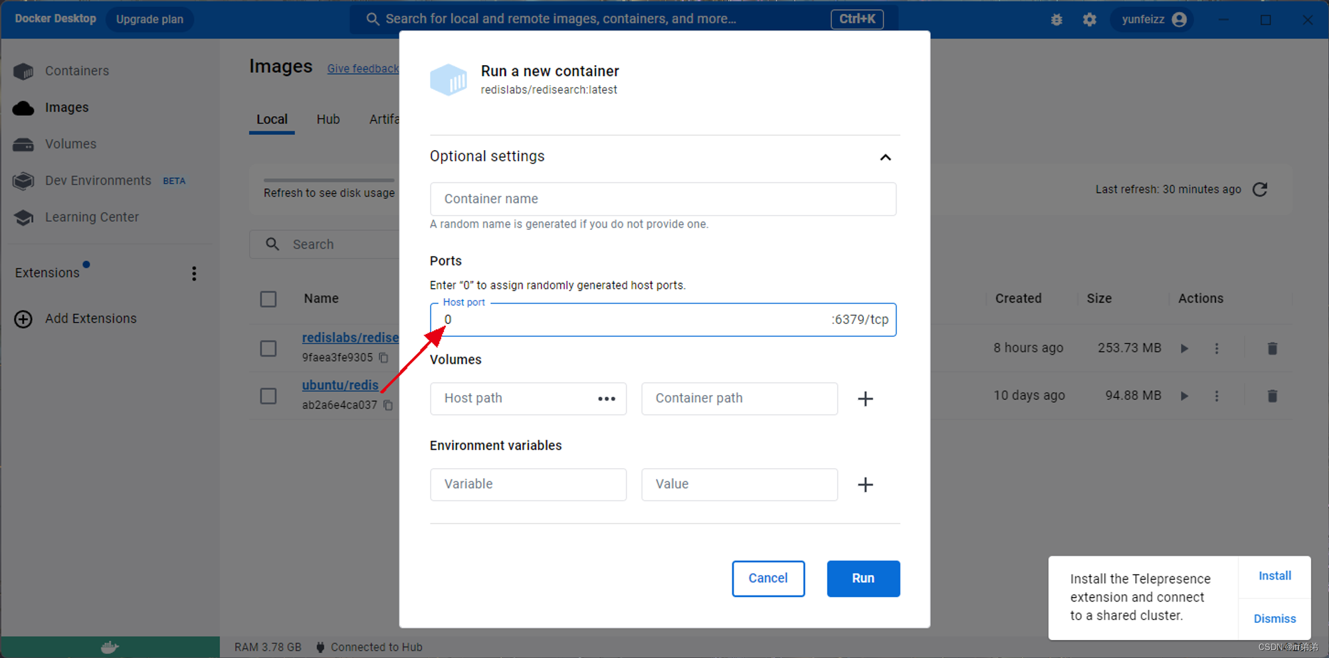Screen dimensions: 1329x658
Task: Click the RAM 3.78 GB status
Action: click(268, 647)
